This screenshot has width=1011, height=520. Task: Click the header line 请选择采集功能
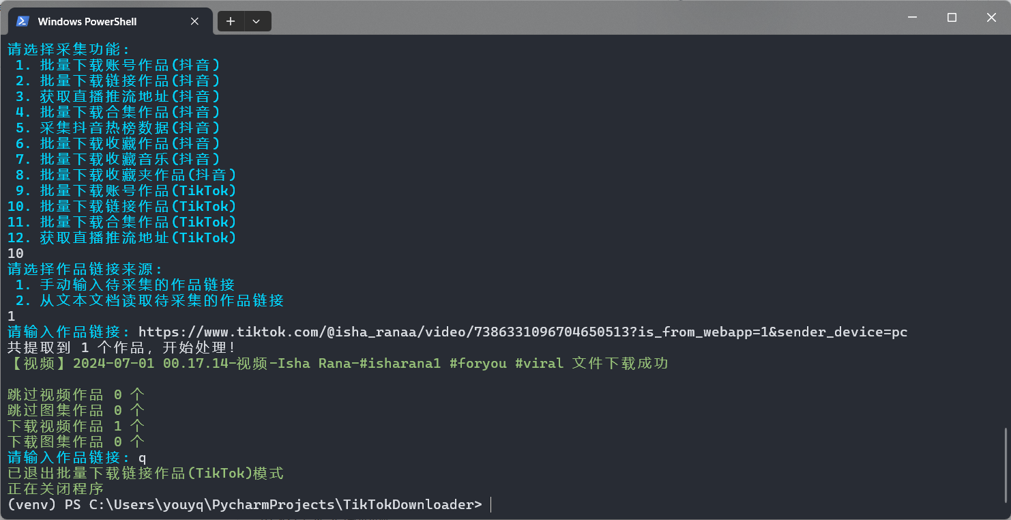[x=69, y=49]
